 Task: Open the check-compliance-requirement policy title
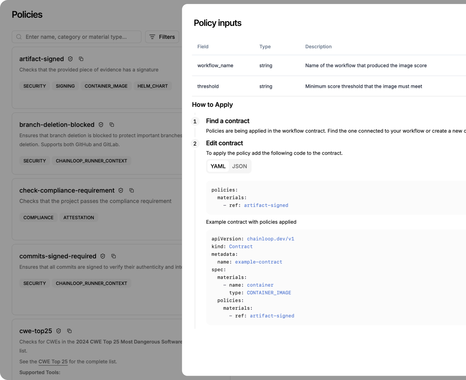(67, 190)
